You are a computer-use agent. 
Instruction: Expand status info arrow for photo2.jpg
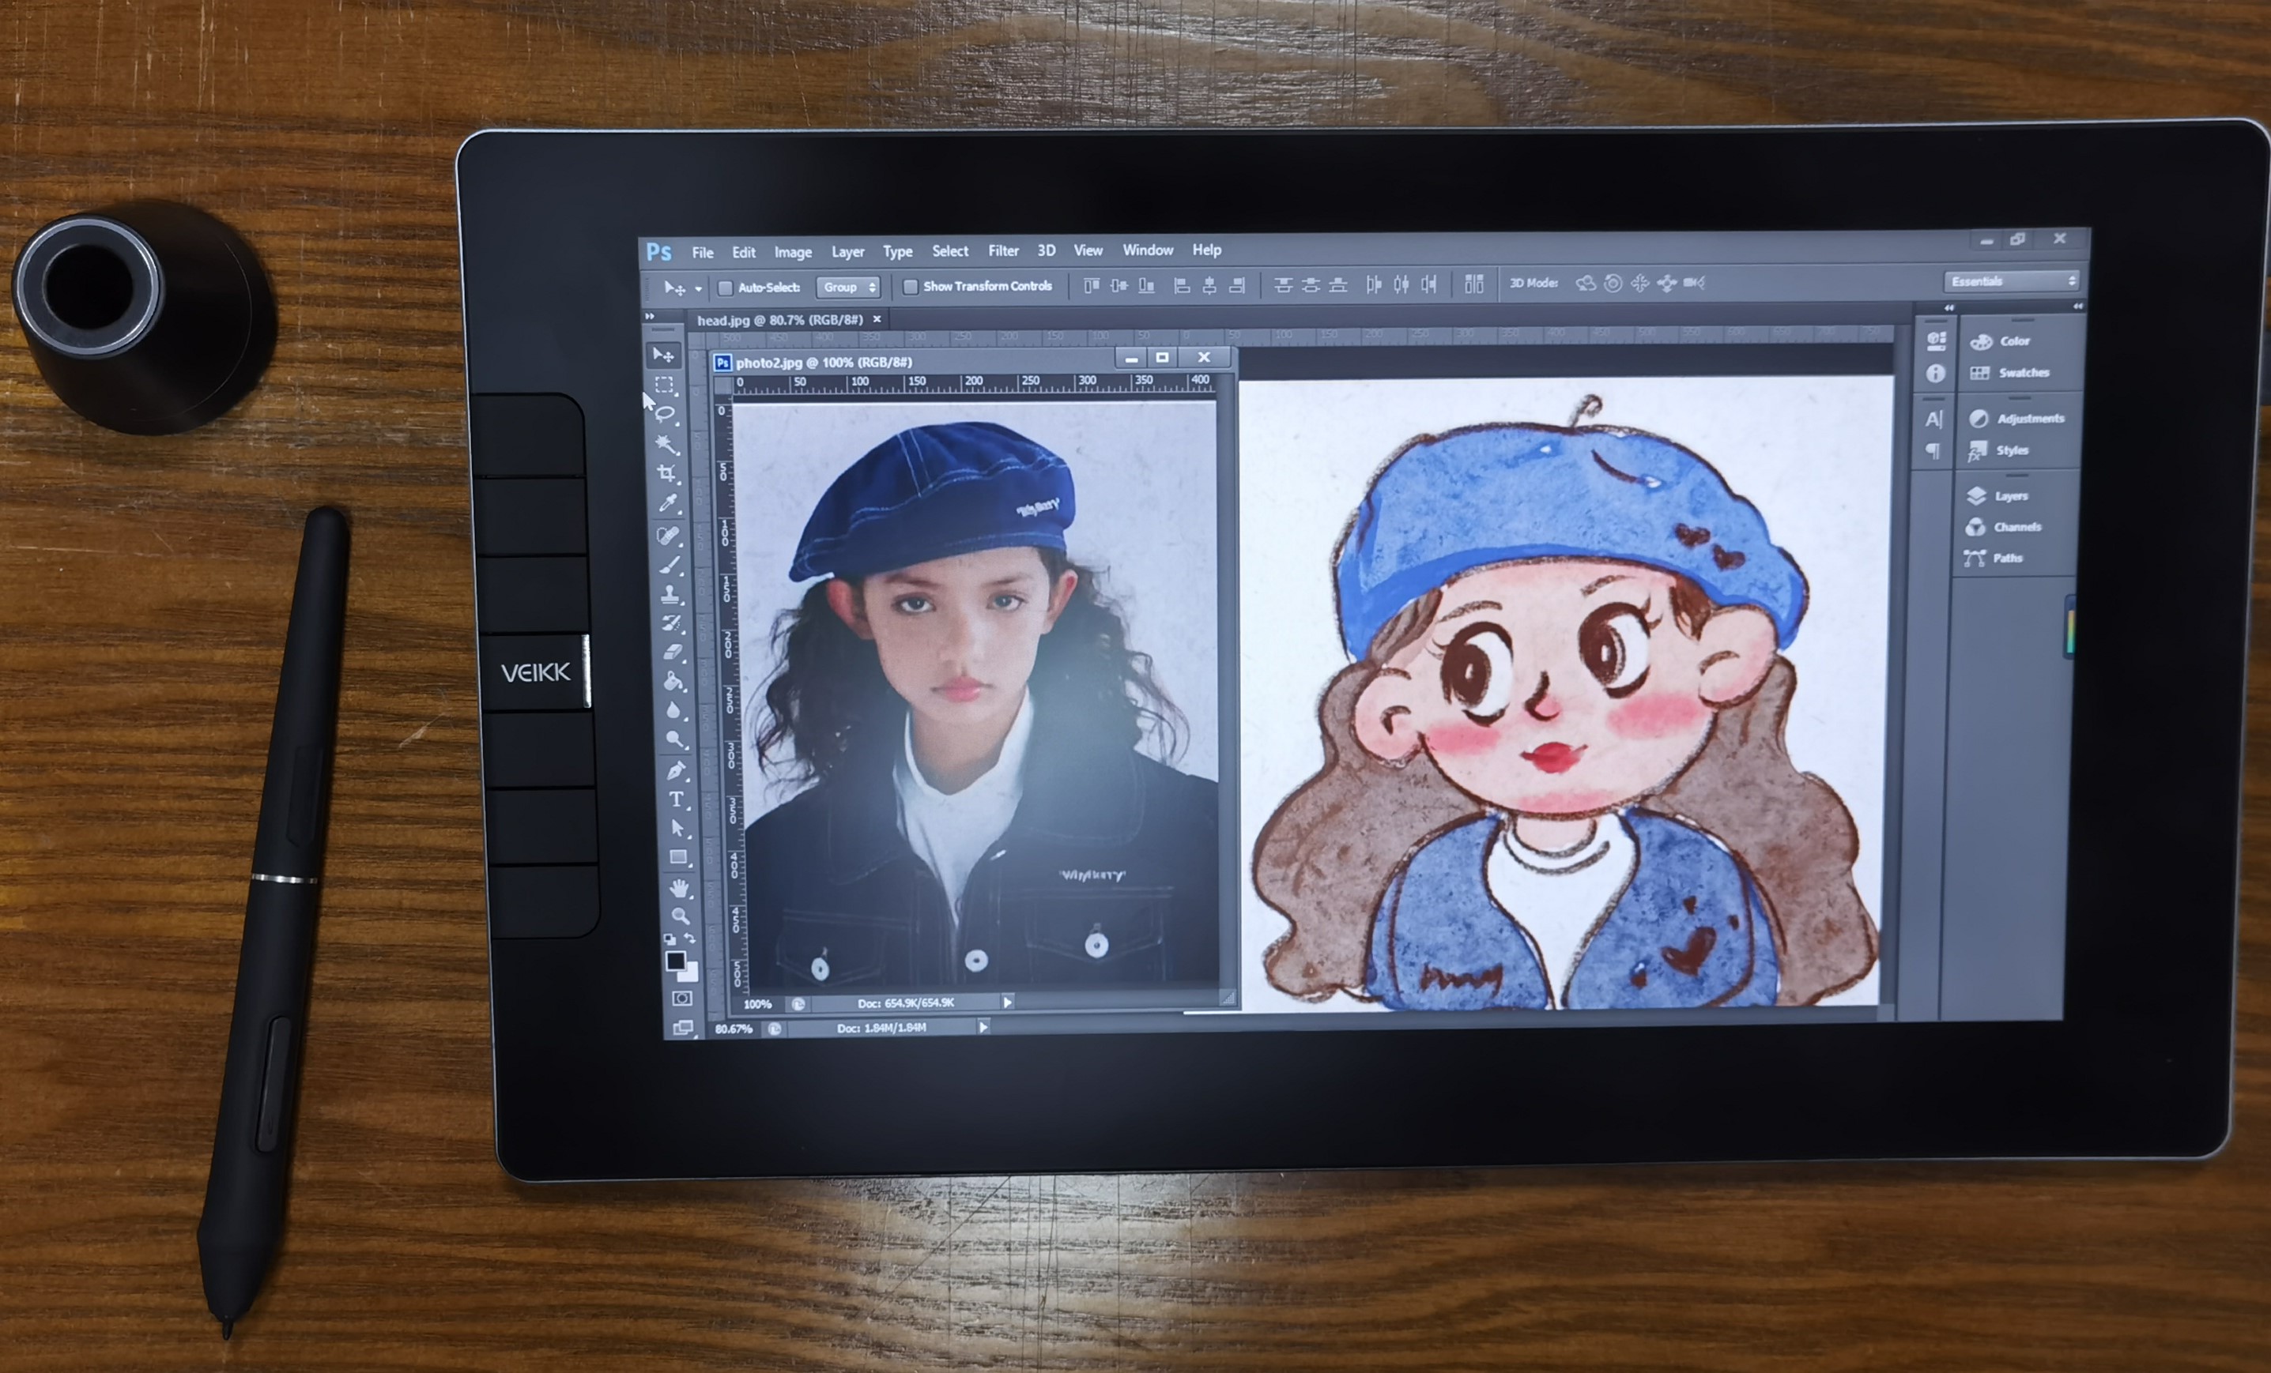point(1007,1002)
